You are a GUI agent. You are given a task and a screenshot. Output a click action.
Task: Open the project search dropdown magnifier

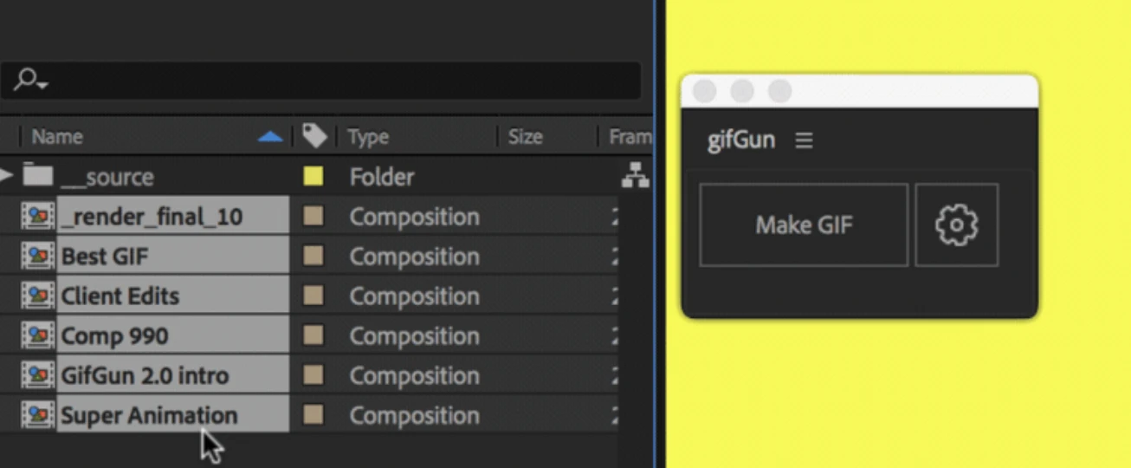coord(30,81)
